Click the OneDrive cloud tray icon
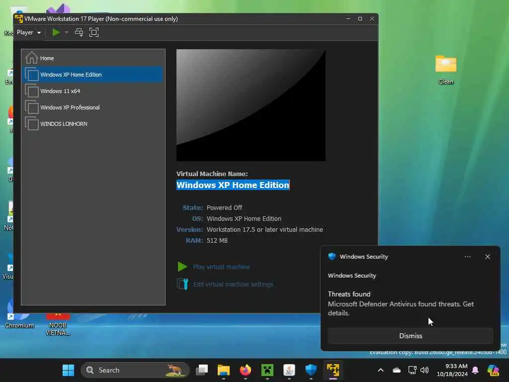 [x=396, y=370]
